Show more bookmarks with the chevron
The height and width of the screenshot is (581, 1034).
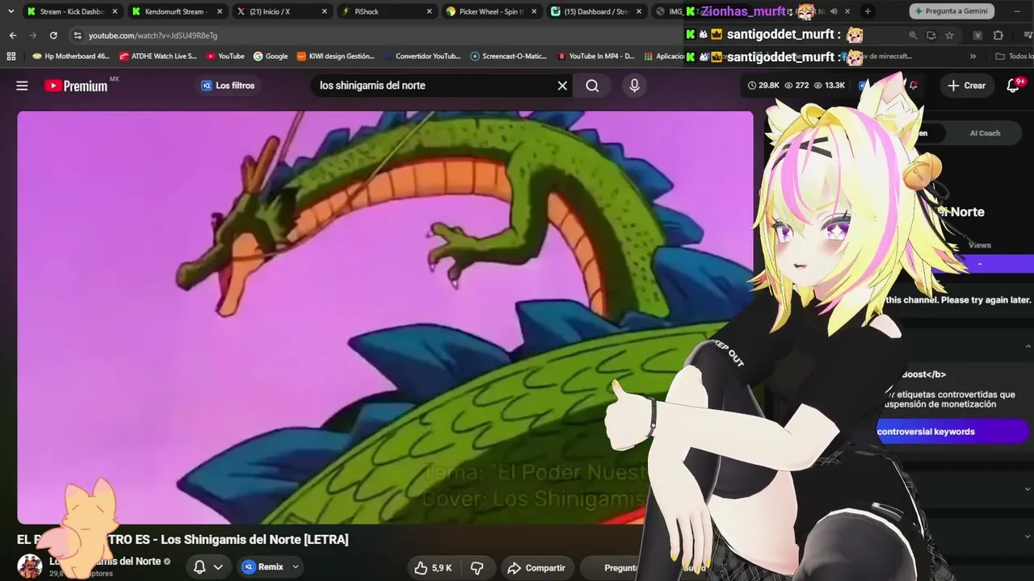(x=973, y=56)
